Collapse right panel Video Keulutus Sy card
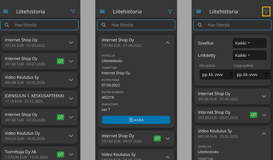 point(264,134)
